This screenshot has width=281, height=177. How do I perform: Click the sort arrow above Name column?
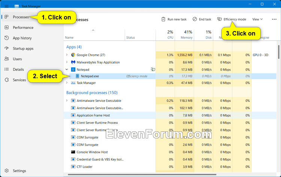(x=93, y=30)
